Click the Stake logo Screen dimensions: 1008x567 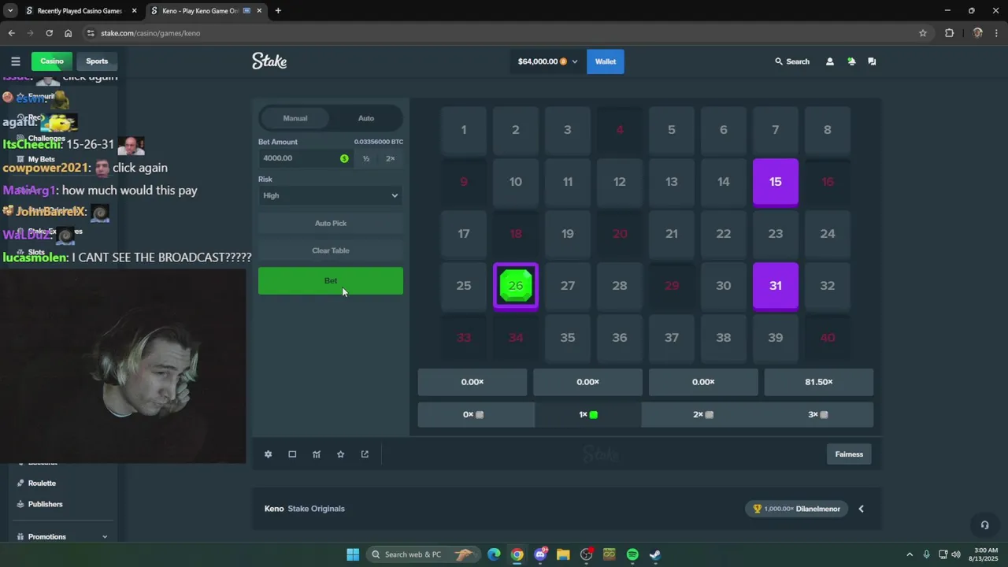(269, 61)
